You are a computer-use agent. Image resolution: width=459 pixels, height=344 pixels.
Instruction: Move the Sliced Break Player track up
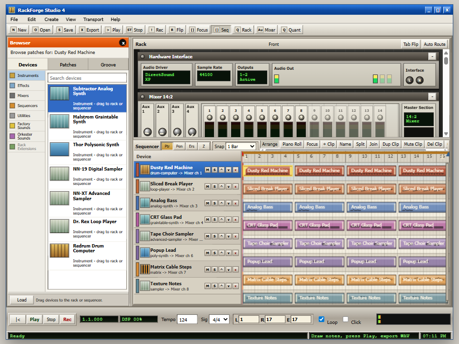[x=221, y=187]
